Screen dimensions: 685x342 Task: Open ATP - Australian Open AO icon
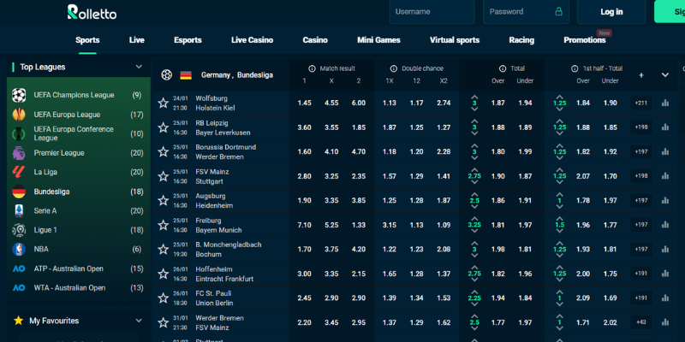pos(19,268)
